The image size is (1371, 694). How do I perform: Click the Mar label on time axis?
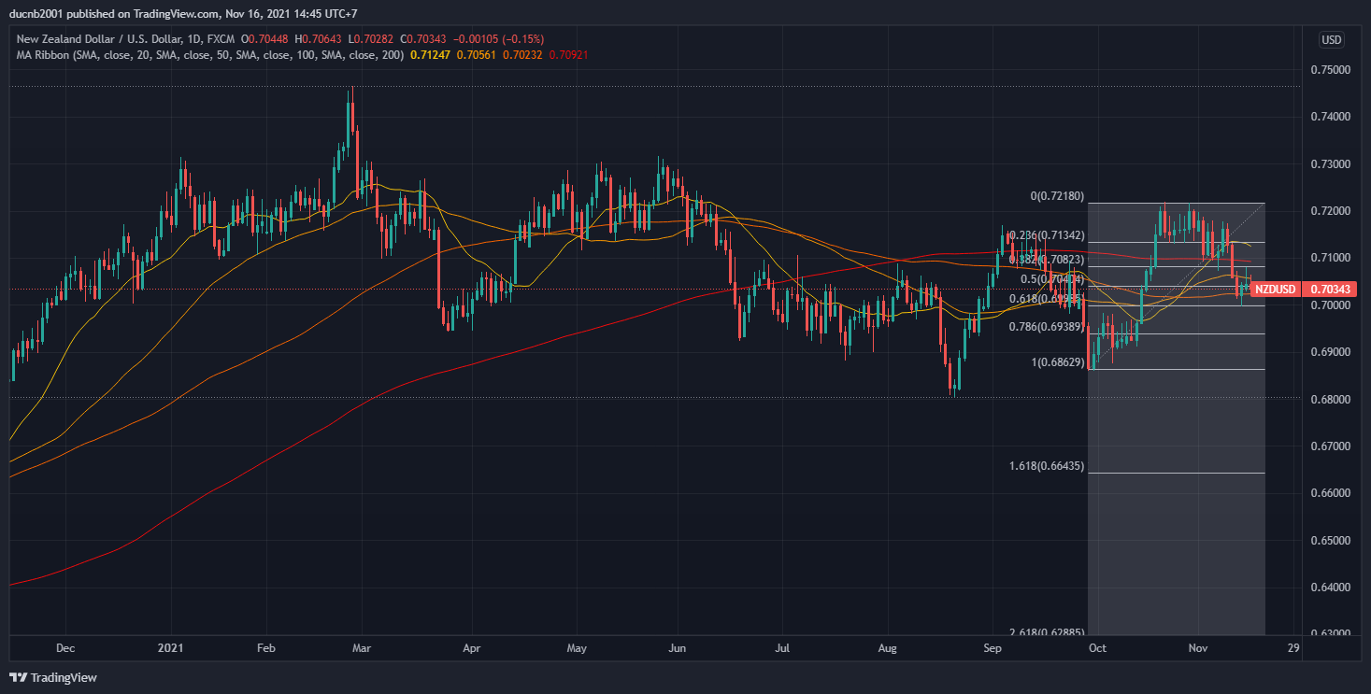(363, 647)
